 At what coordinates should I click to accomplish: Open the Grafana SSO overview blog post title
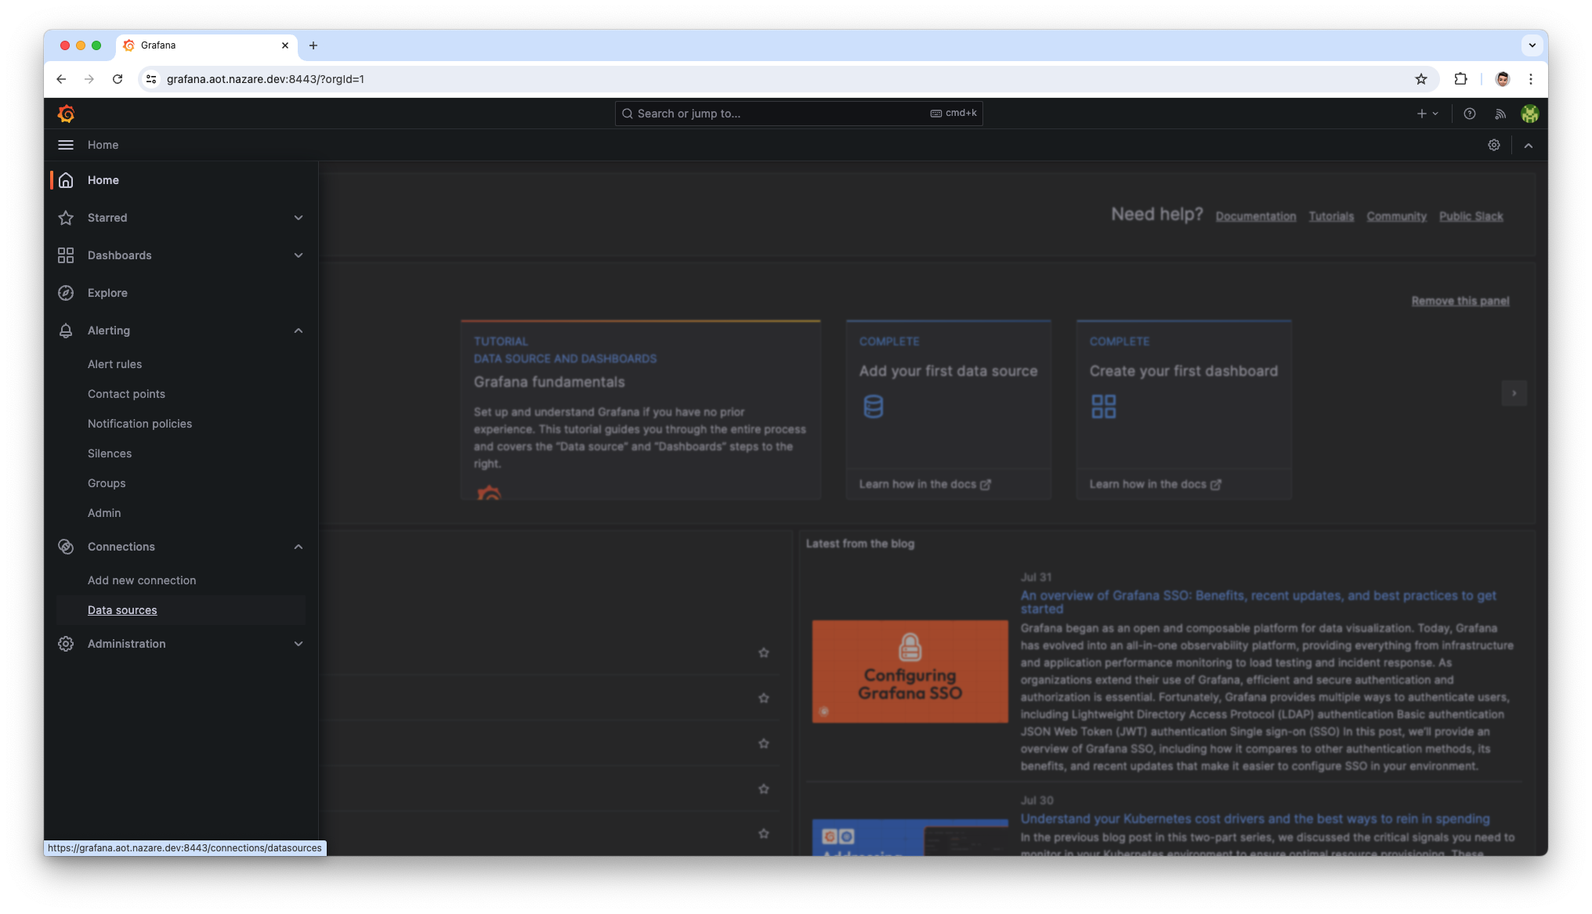[1258, 602]
